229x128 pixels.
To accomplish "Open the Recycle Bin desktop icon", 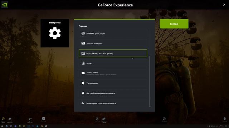I will coord(225,119).
